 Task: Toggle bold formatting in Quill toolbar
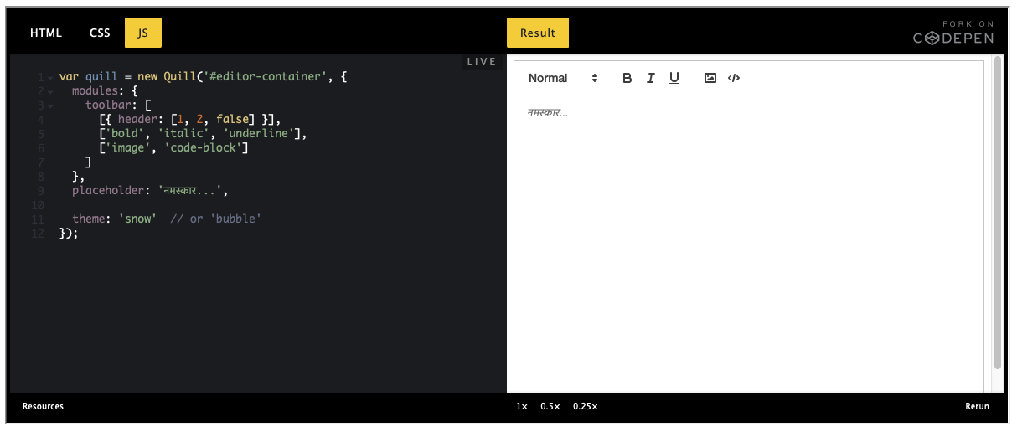pos(627,78)
